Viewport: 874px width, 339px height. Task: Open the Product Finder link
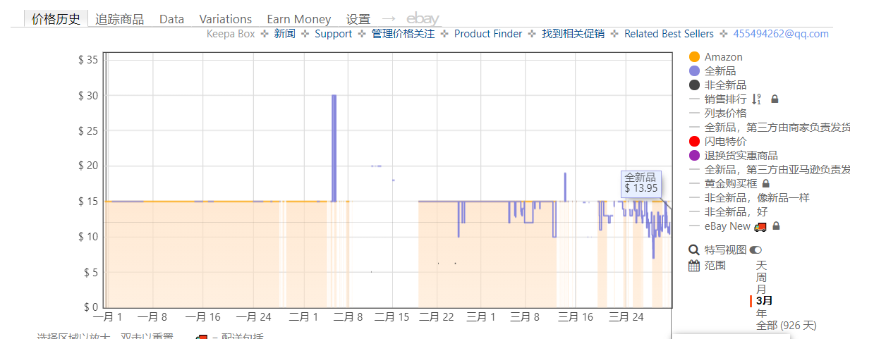click(488, 34)
